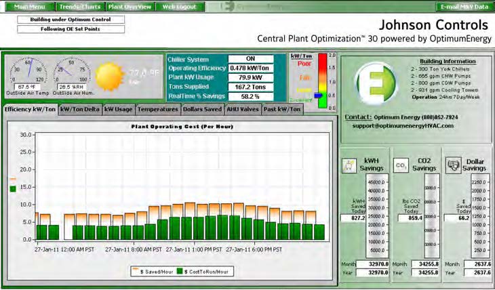Open the kW Usage tab
This screenshot has width=495, height=290.
pos(119,109)
